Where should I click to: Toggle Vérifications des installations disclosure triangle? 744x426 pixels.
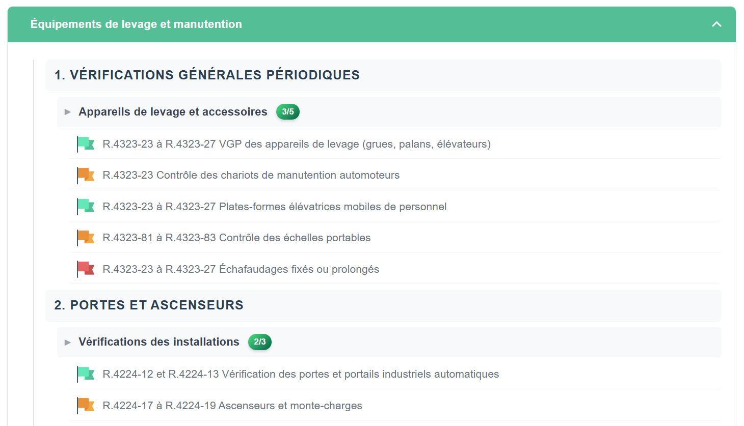68,342
